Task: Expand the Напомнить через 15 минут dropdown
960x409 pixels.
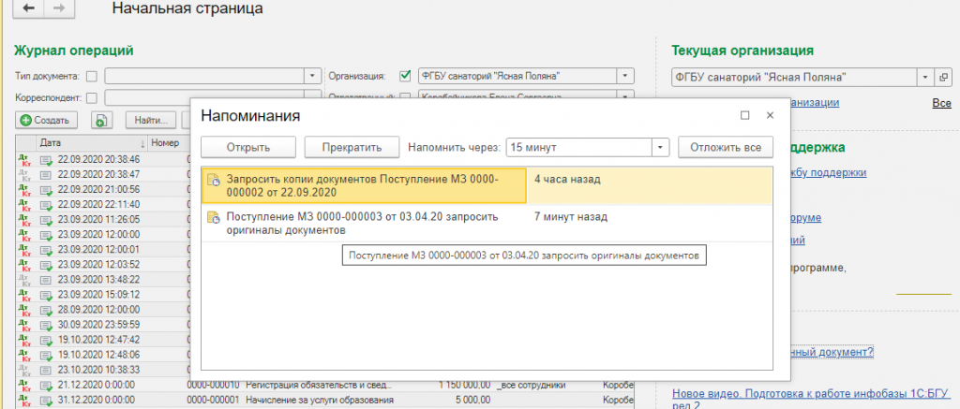Action: (x=660, y=148)
